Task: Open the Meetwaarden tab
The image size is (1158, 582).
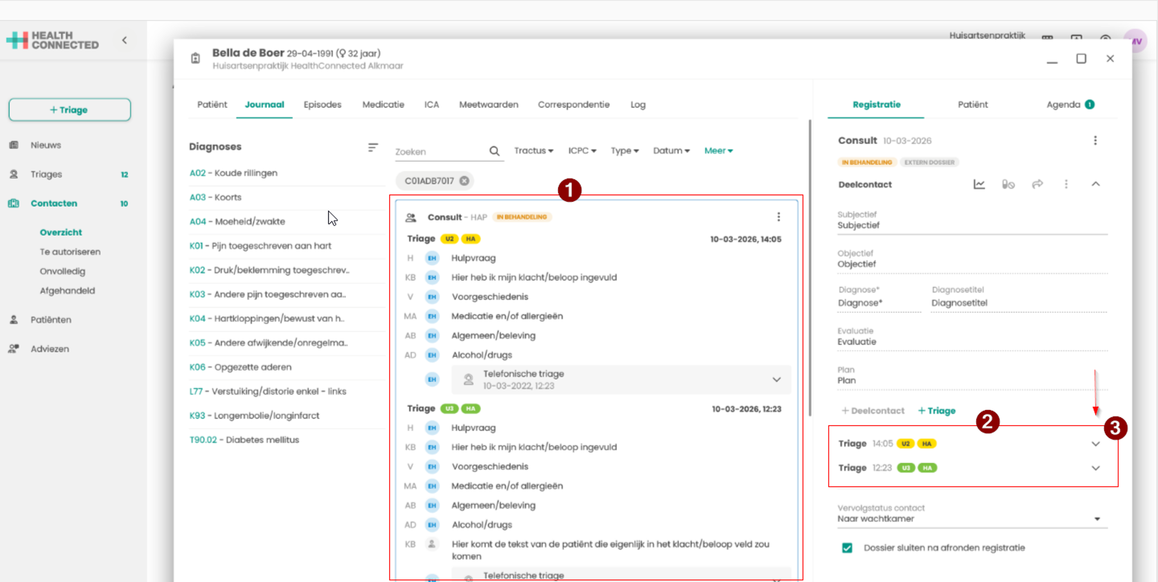Action: pos(489,105)
